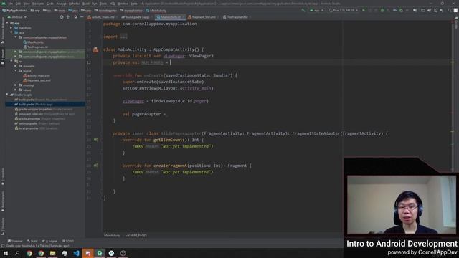Open the Project tool window side tab
This screenshot has width=459, height=258.
(x=3, y=57)
